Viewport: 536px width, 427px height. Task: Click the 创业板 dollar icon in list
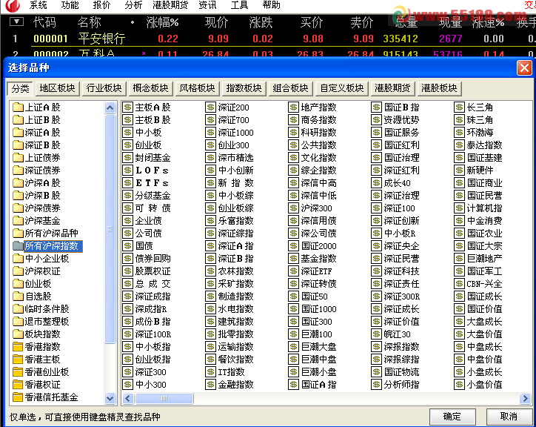click(127, 145)
